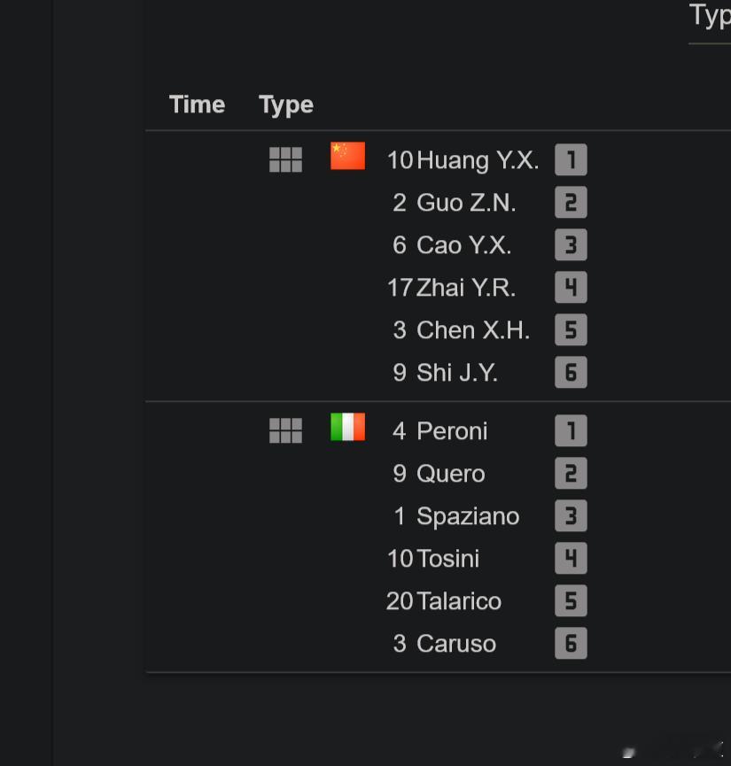The width and height of the screenshot is (731, 766).
Task: Open player Cao Y.X. profile
Action: pyautogui.click(x=464, y=245)
